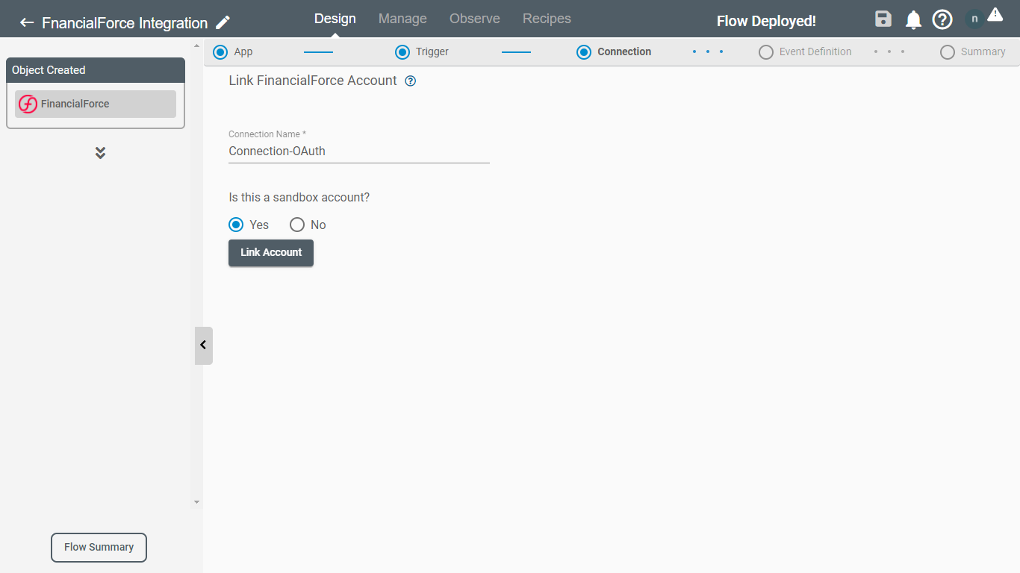Screen dimensions: 1020x573
Task: Select Yes for sandbox account
Action: click(x=236, y=225)
